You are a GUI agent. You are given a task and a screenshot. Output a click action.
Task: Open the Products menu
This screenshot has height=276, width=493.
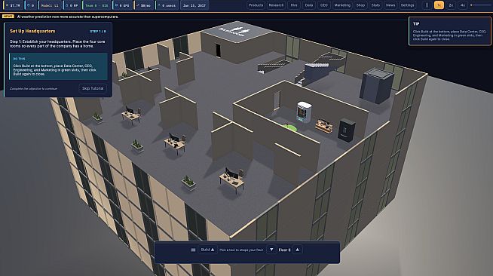pos(256,5)
